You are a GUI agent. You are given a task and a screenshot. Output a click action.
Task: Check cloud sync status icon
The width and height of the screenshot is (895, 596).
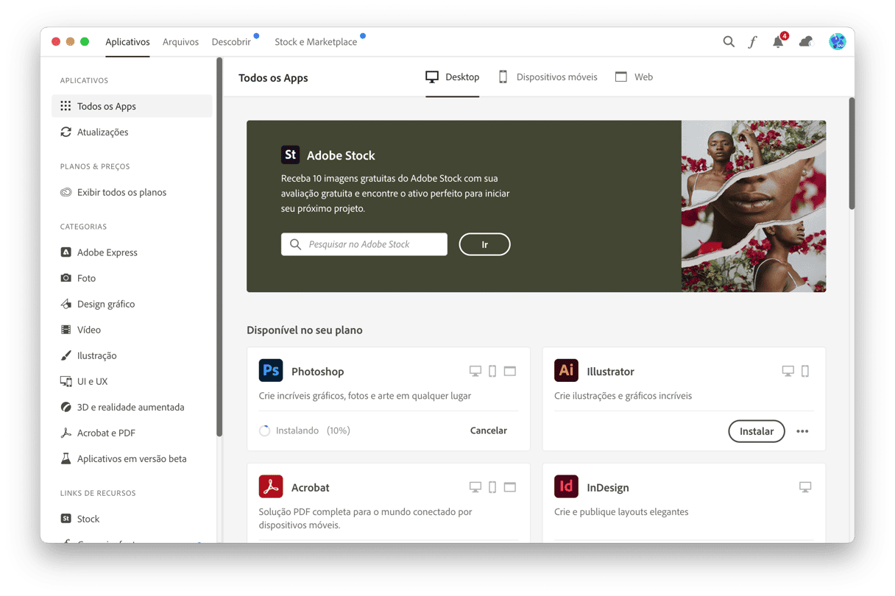point(806,42)
